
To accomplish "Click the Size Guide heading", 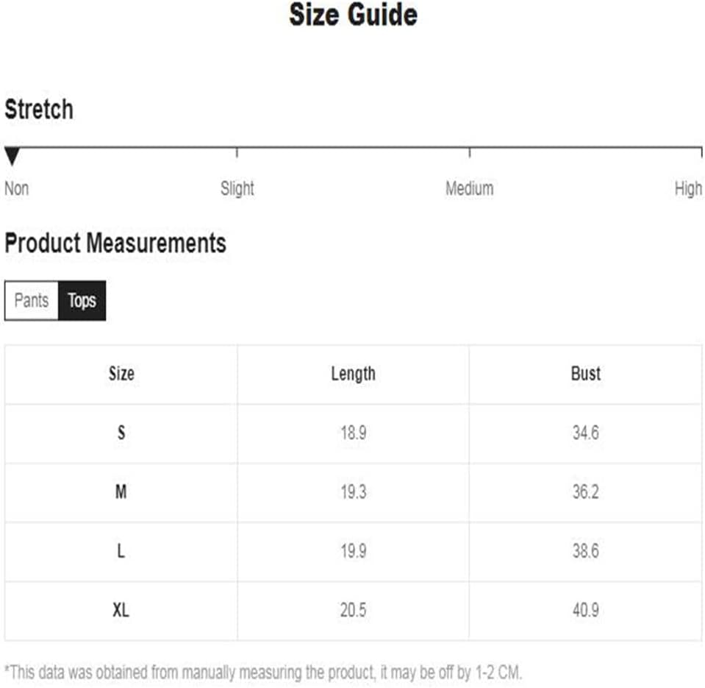I will coord(354,15).
